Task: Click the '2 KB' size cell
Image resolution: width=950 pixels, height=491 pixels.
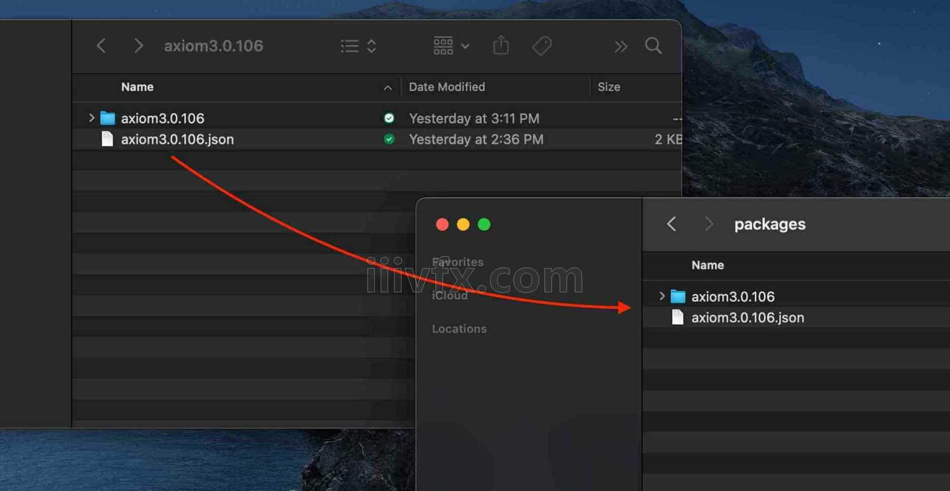Action: pyautogui.click(x=668, y=140)
